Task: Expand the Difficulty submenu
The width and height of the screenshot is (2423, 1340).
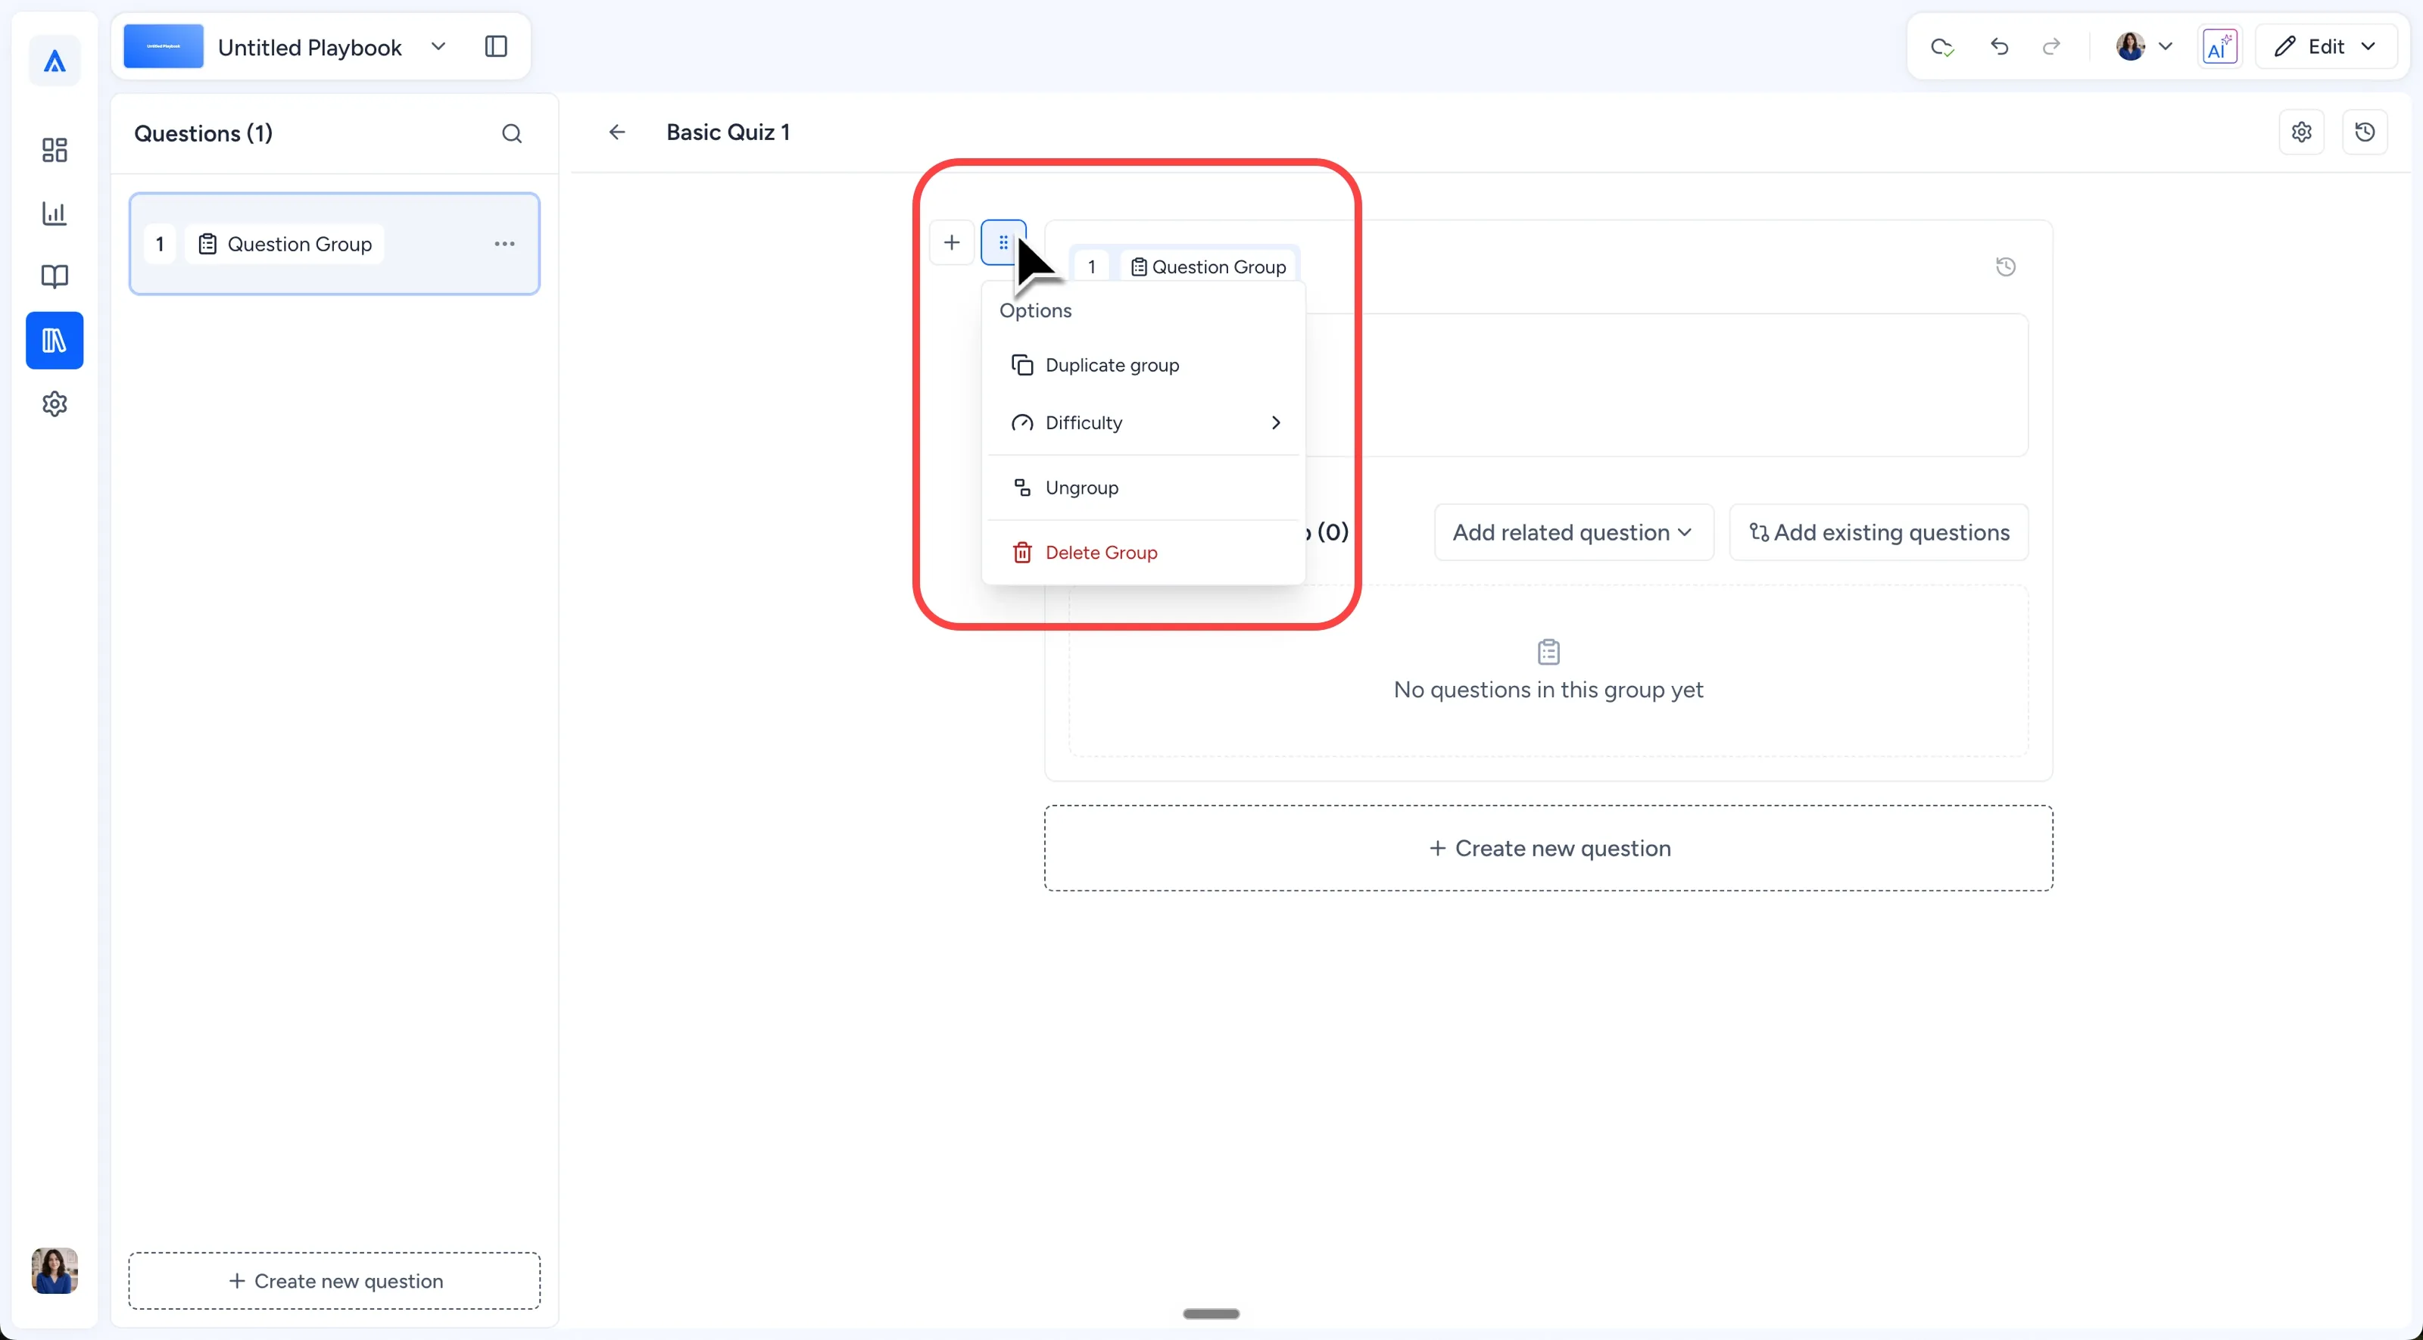Action: point(1144,423)
